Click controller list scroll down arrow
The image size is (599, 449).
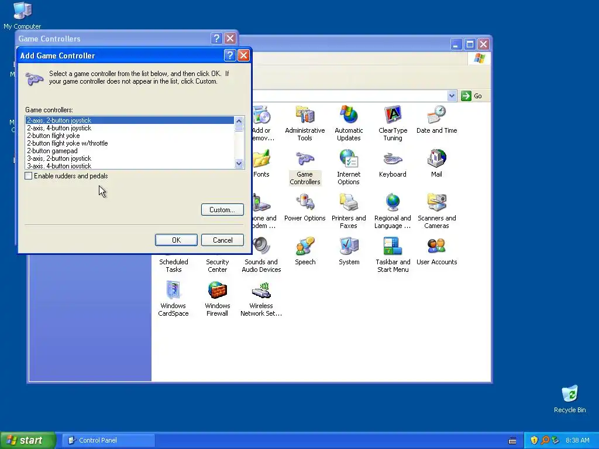click(239, 164)
